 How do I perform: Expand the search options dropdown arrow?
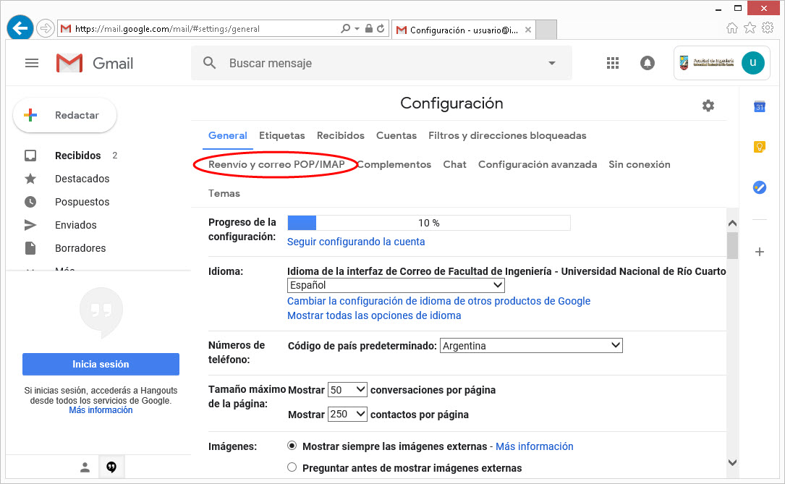pyautogui.click(x=552, y=63)
